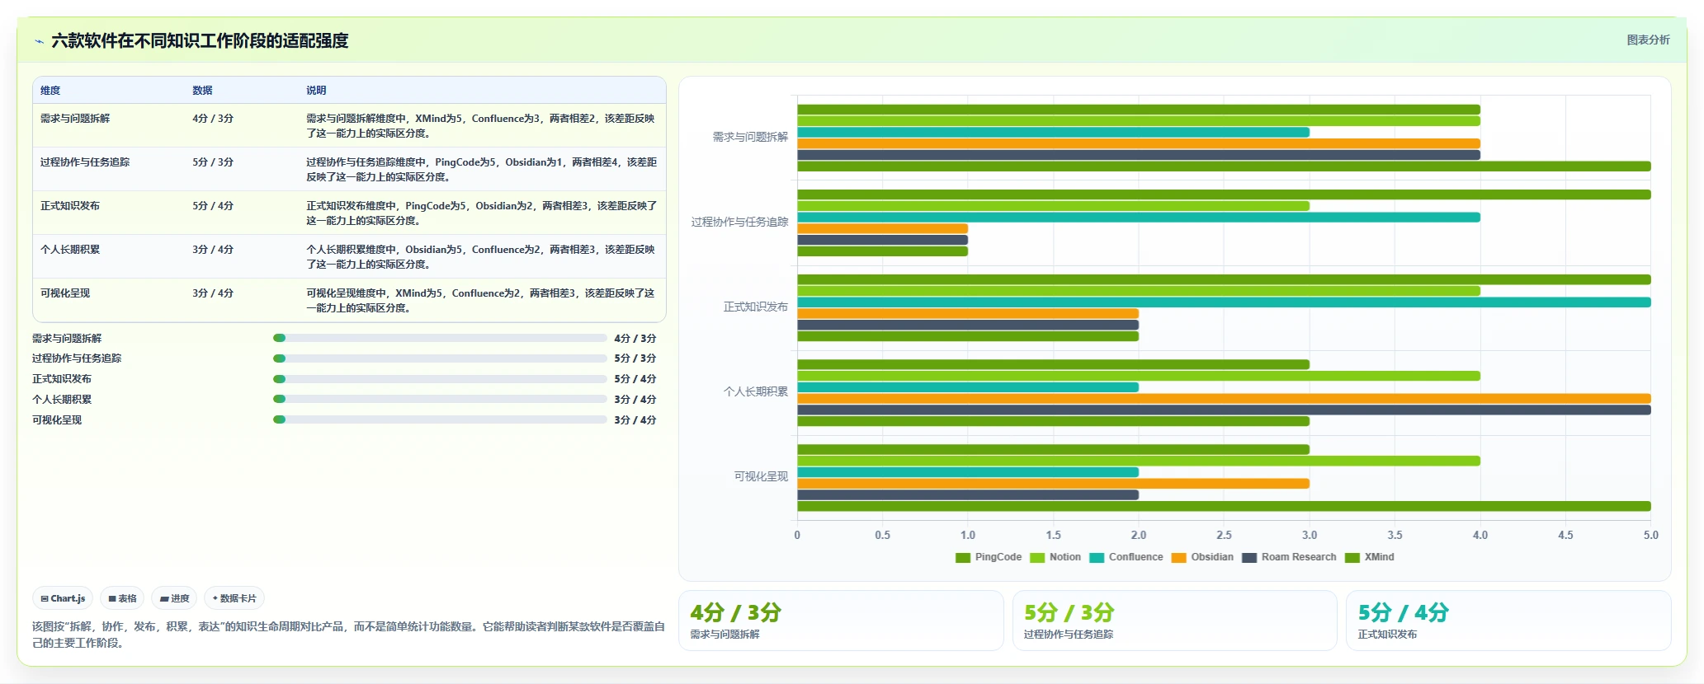The image size is (1704, 684).
Task: Click the 可视化呈现 progress bar
Action: click(440, 419)
